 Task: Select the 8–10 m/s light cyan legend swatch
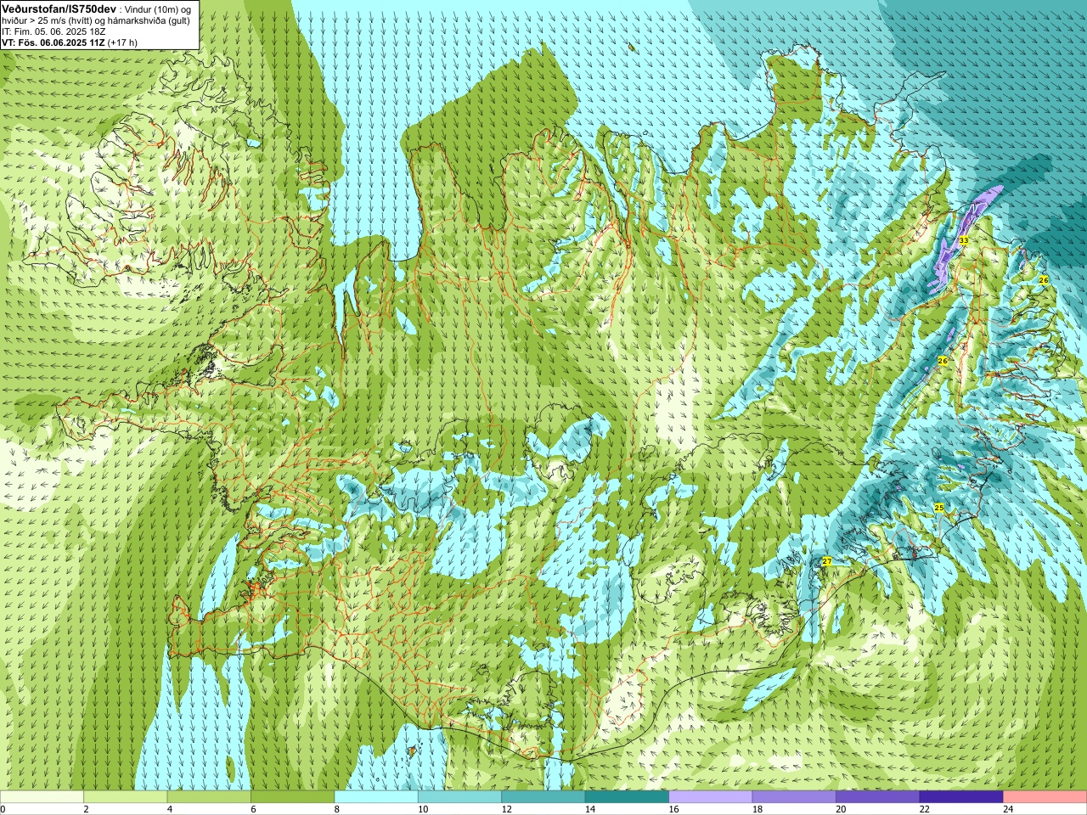(376, 796)
